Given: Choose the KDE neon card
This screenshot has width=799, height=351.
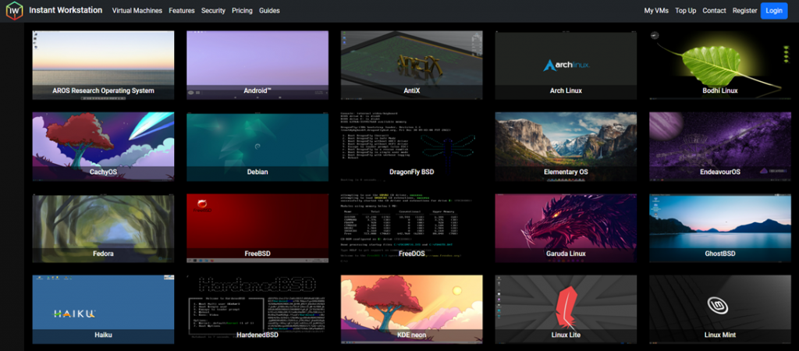Looking at the screenshot, I should click(412, 310).
